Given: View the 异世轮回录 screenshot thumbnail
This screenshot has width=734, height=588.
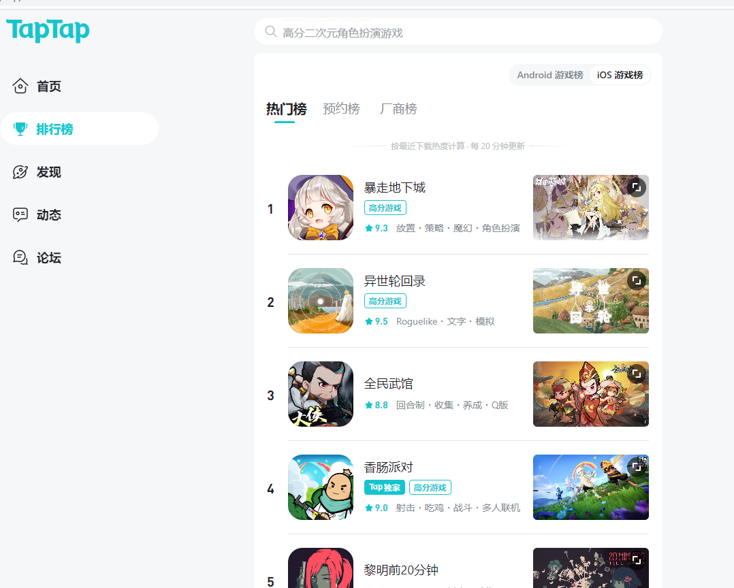Looking at the screenshot, I should click(591, 301).
